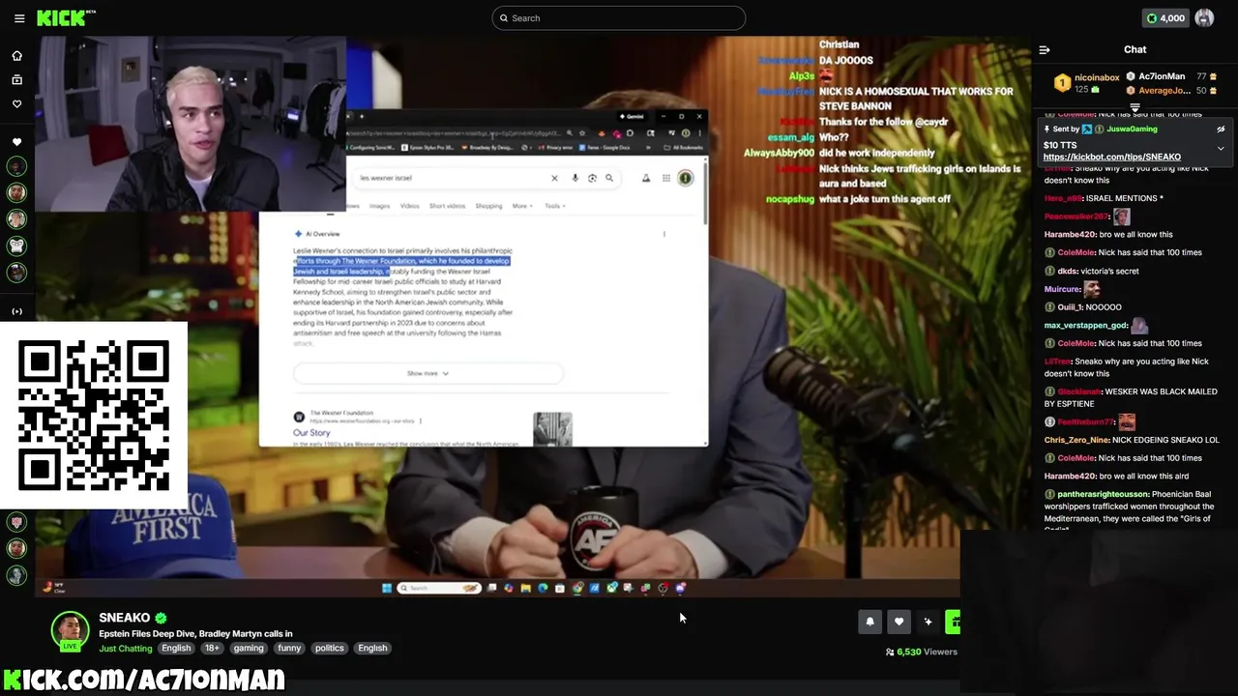Open the 4,000 Kicks balance button
This screenshot has height=696, width=1238.
1165,18
